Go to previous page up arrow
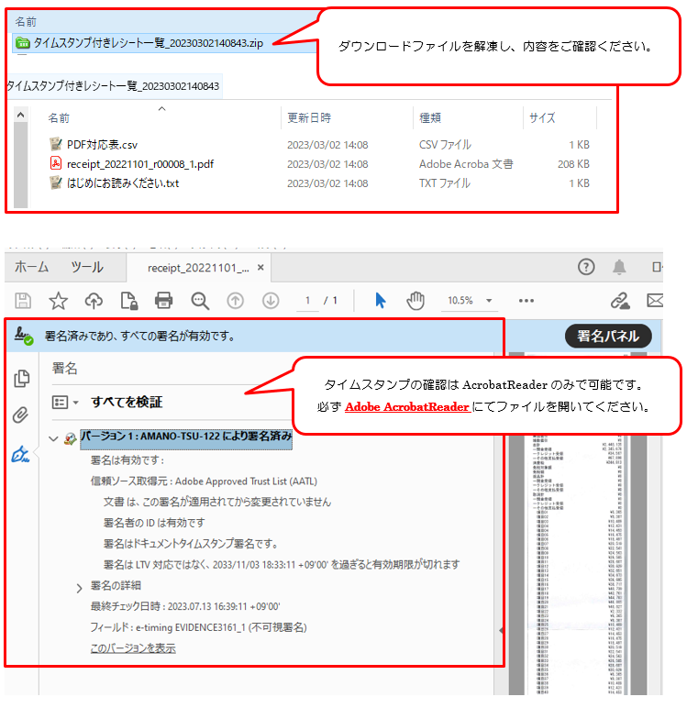This screenshot has width=687, height=708. tap(236, 301)
